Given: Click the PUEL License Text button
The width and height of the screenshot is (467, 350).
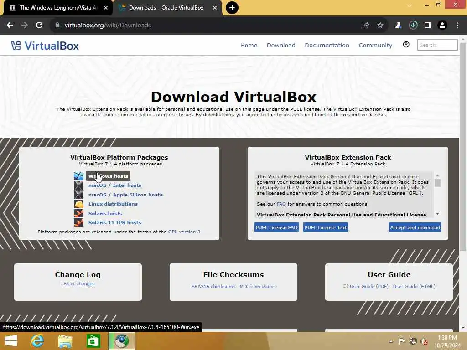Looking at the screenshot, I should coord(326,227).
